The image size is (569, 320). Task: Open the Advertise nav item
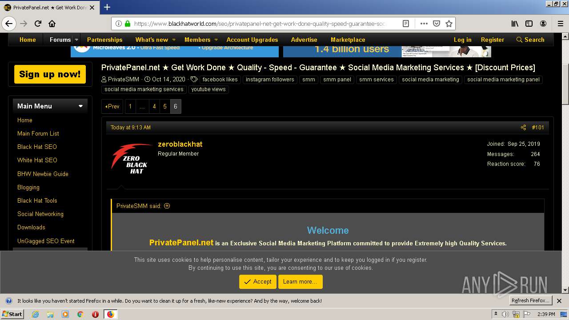304,40
